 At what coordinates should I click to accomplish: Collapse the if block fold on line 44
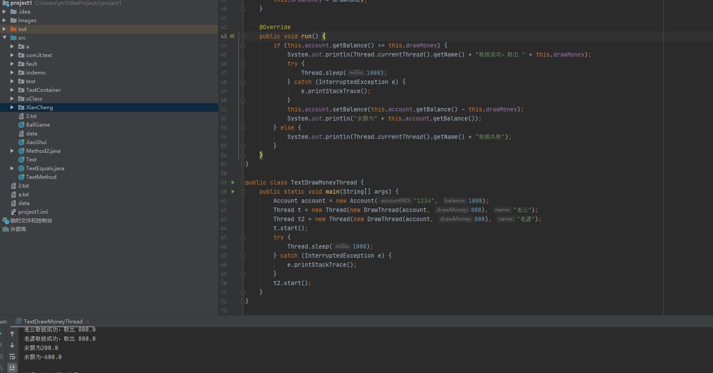point(243,46)
